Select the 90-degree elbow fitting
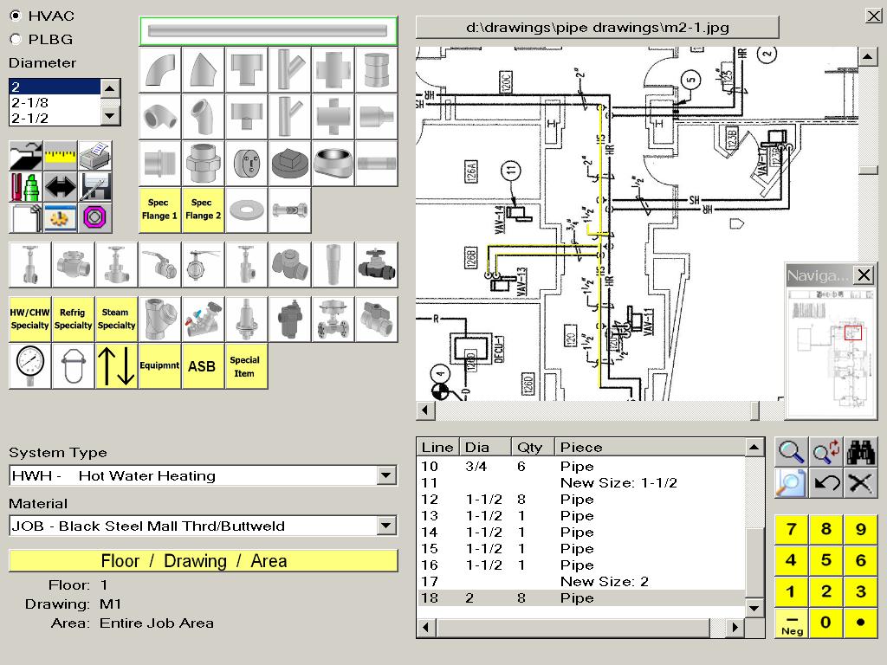 click(x=159, y=69)
